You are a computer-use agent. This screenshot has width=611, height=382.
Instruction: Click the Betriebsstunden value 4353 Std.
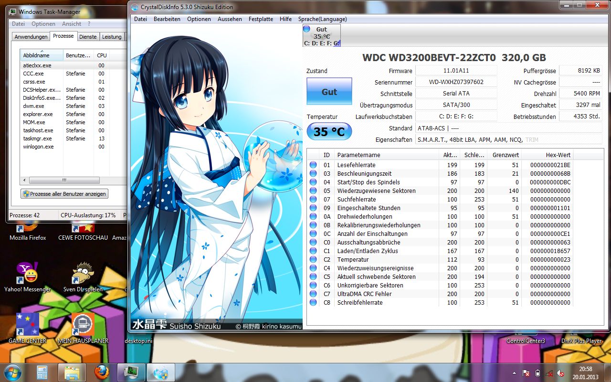point(580,117)
